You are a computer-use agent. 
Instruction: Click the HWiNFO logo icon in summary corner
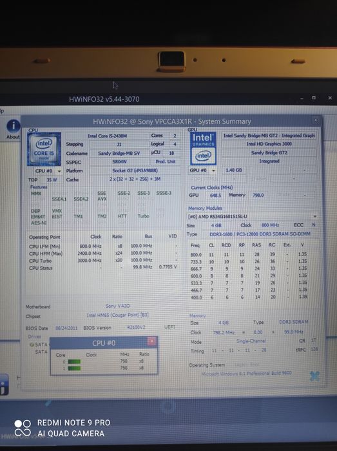(x=314, y=376)
